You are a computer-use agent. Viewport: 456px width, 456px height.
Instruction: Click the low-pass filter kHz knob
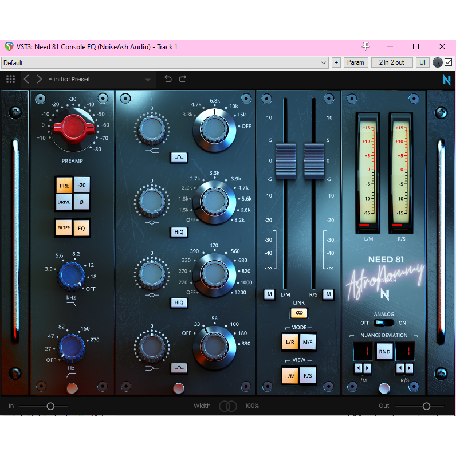pos(72,276)
